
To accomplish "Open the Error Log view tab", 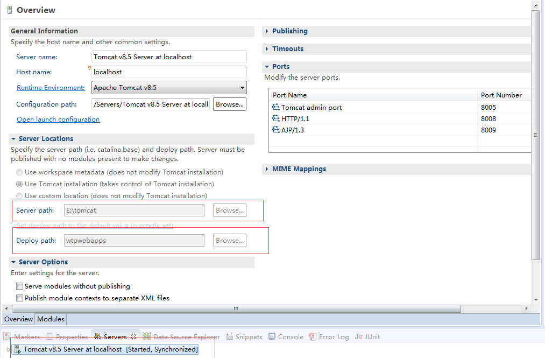I will tap(329, 336).
